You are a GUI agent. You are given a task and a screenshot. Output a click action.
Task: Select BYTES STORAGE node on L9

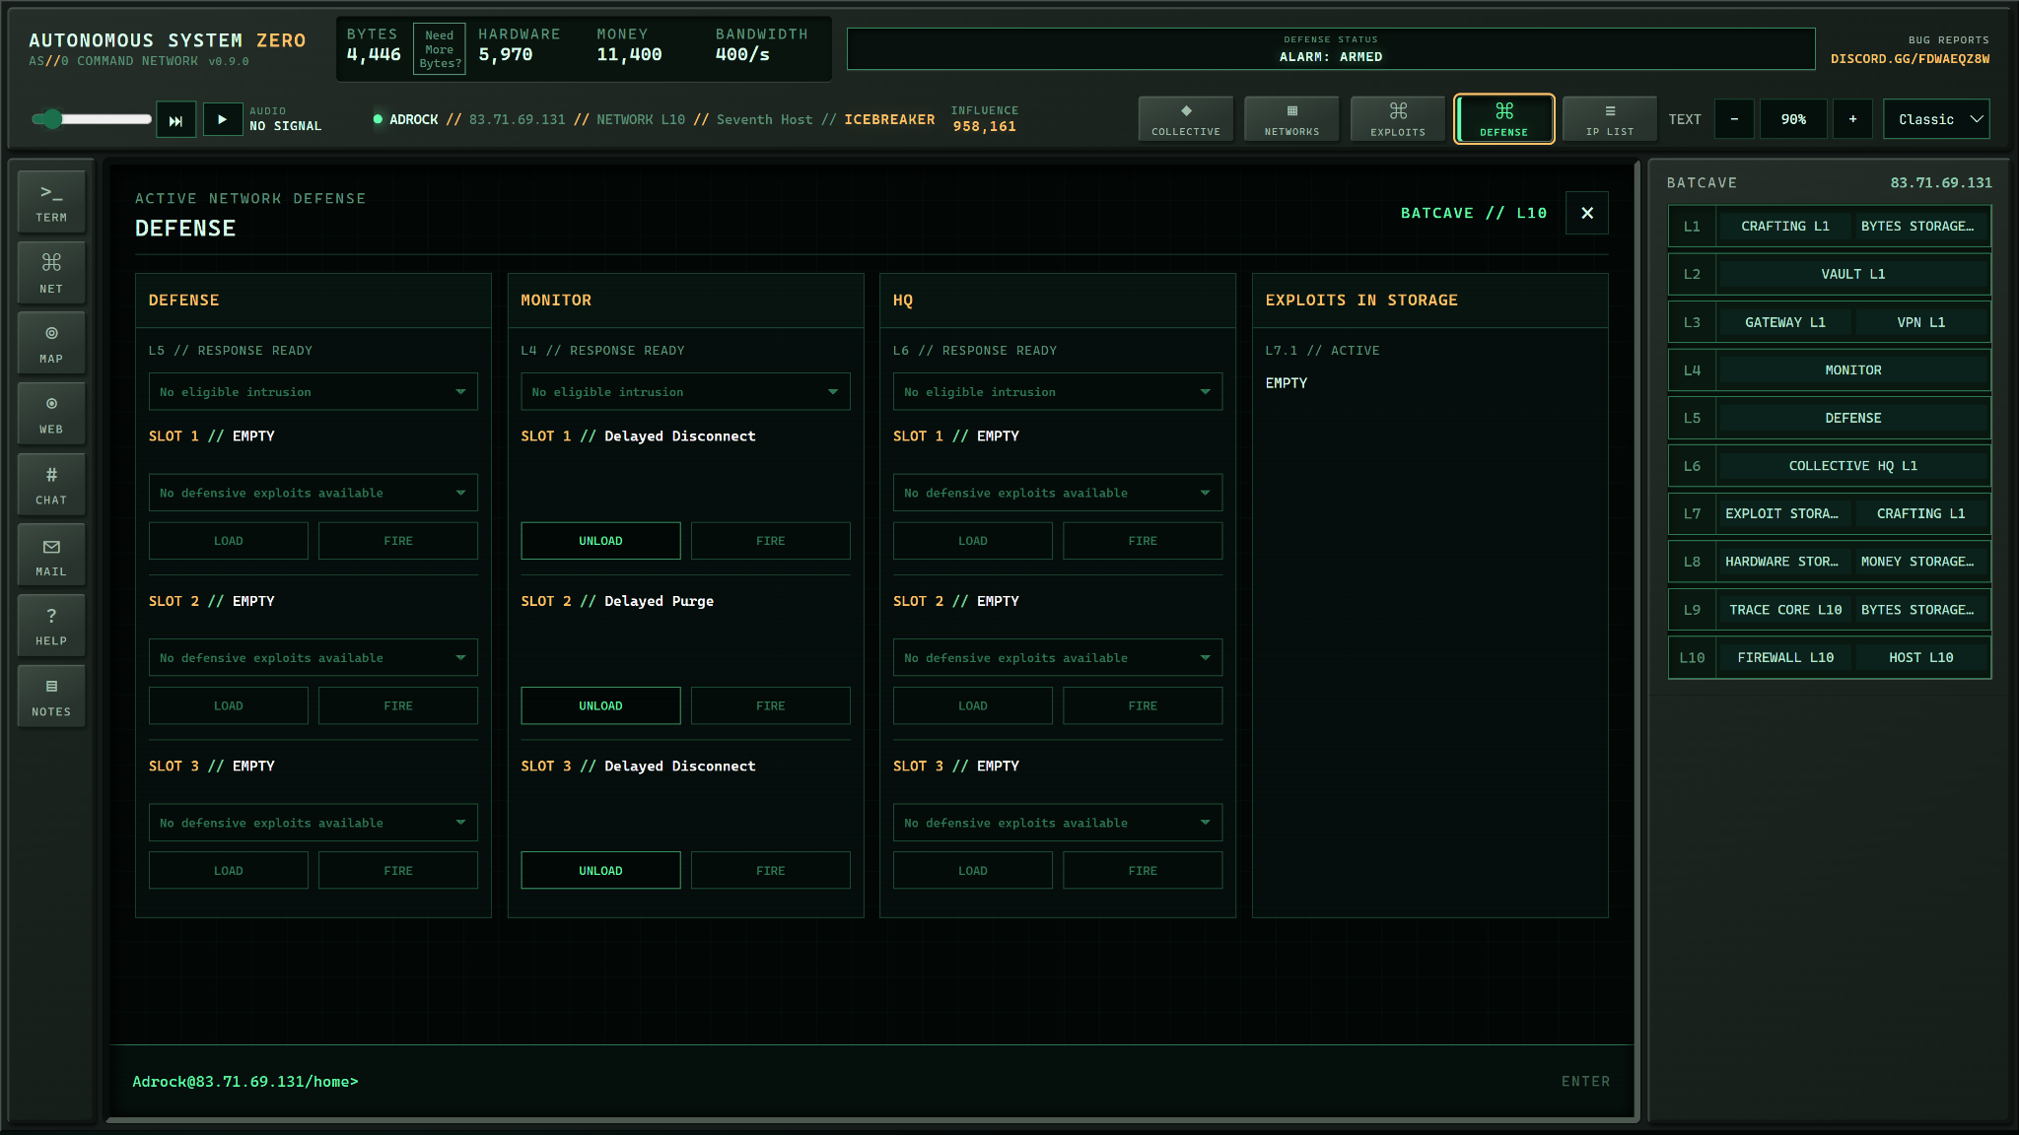point(1921,610)
